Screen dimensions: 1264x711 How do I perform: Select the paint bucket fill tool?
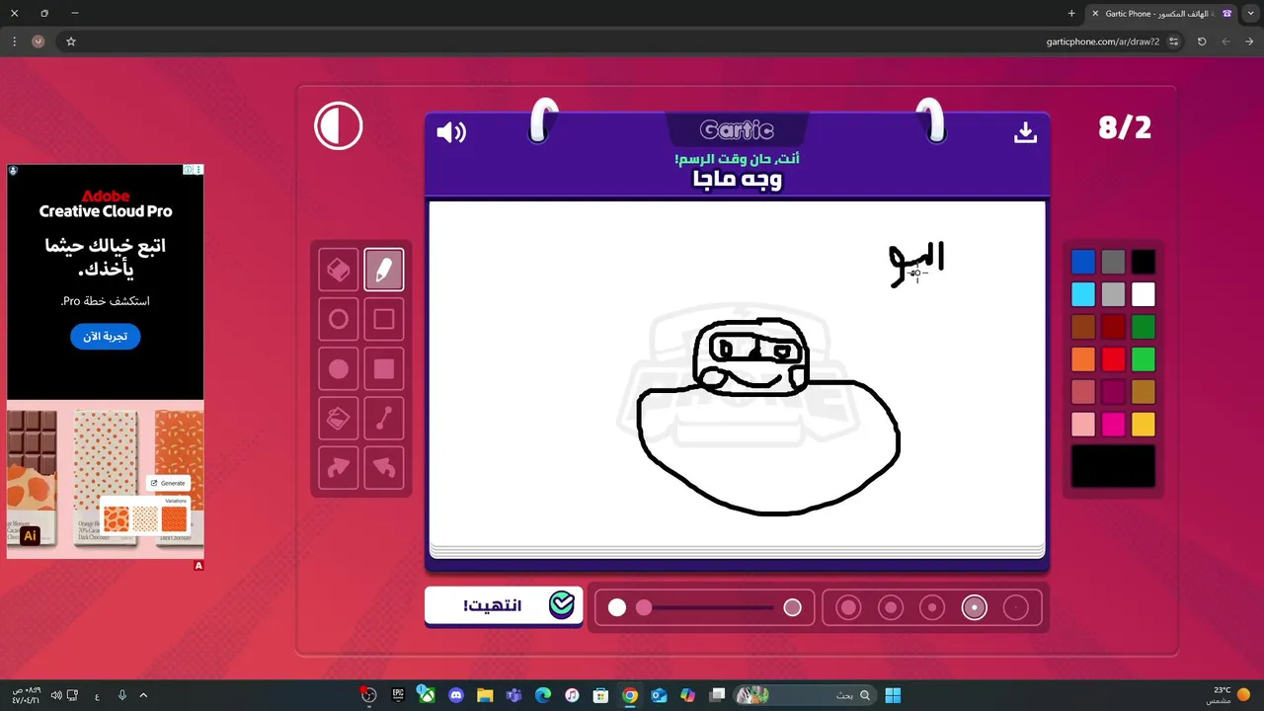point(339,419)
